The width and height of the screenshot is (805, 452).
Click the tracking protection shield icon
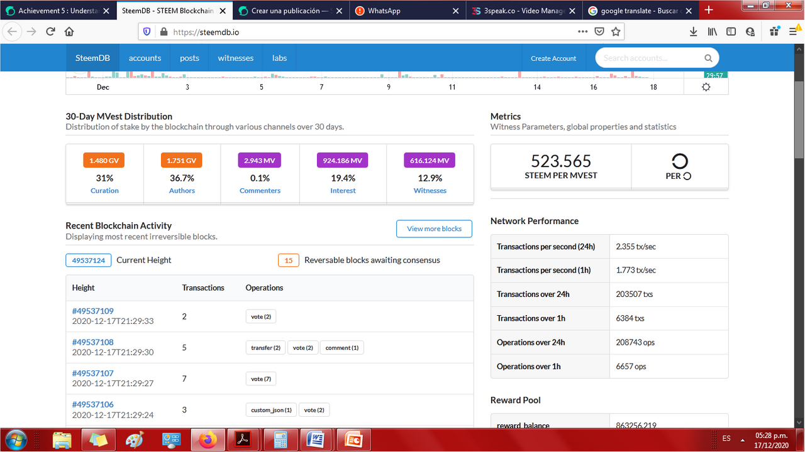pos(147,31)
